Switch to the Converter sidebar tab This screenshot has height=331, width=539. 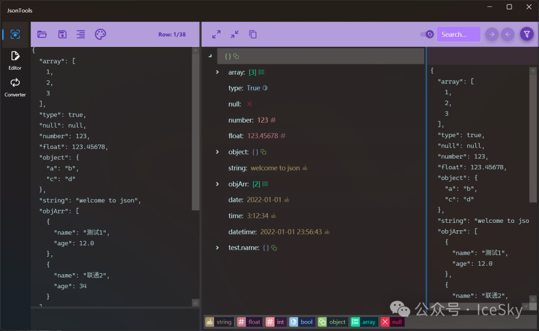click(15, 87)
